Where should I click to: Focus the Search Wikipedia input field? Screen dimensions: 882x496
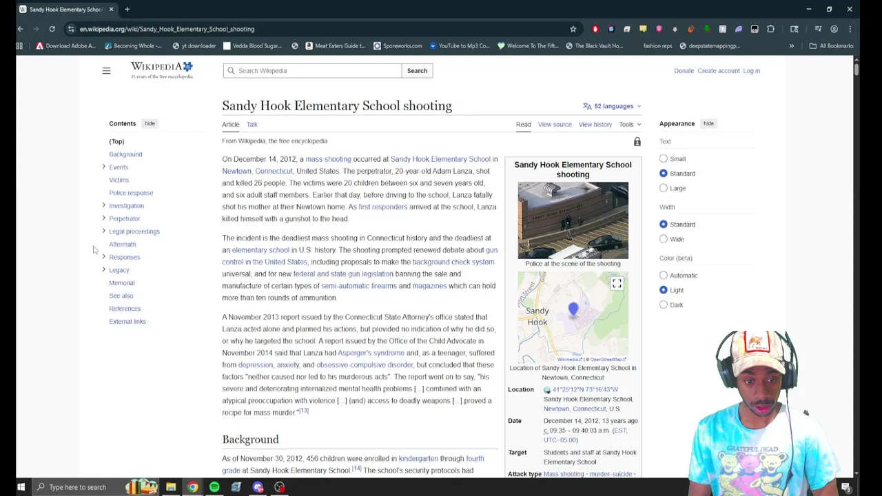tap(312, 70)
